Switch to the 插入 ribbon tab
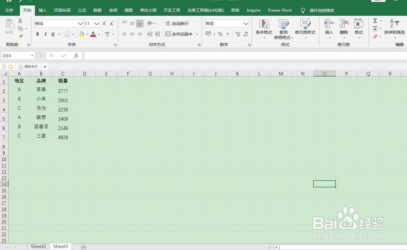This screenshot has width=407, height=250. pyautogui.click(x=43, y=10)
